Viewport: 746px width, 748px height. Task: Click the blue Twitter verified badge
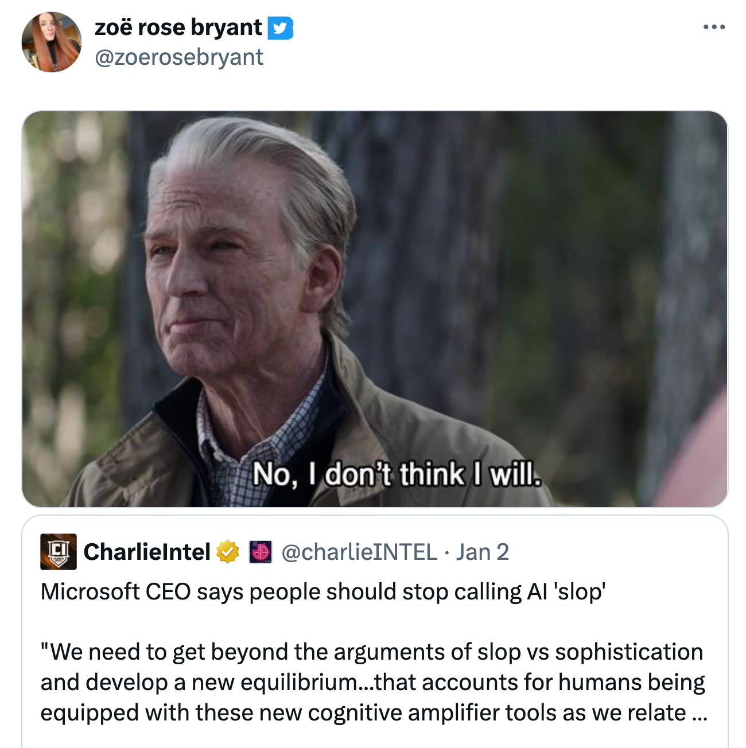click(281, 28)
